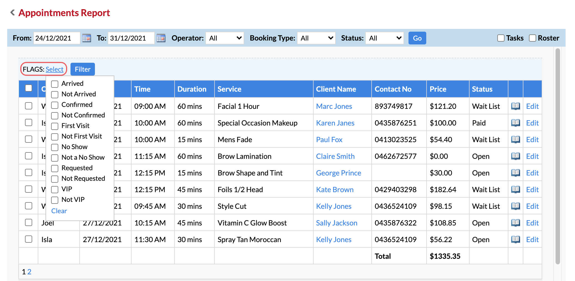Viewport: 575px width, 281px height.
Task: Edit the Spray Tan Moroccan appointment
Action: [532, 239]
